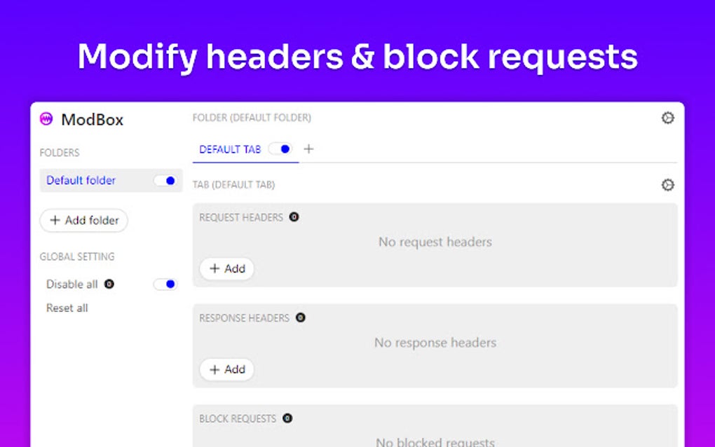
Task: Toggle the Default Tab switch
Action: tap(280, 149)
